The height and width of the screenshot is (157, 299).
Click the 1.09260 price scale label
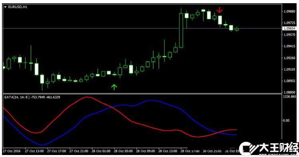[x=289, y=58]
